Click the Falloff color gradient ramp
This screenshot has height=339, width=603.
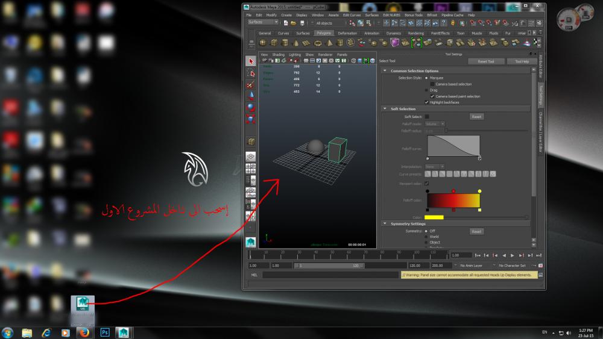(x=453, y=201)
